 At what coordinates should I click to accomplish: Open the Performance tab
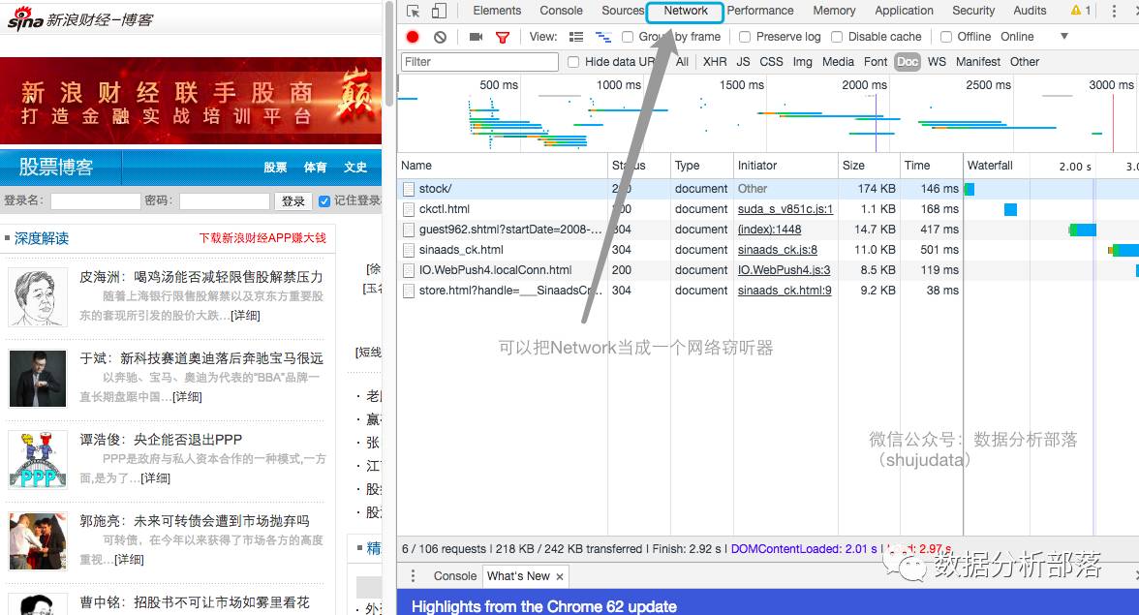pos(759,11)
